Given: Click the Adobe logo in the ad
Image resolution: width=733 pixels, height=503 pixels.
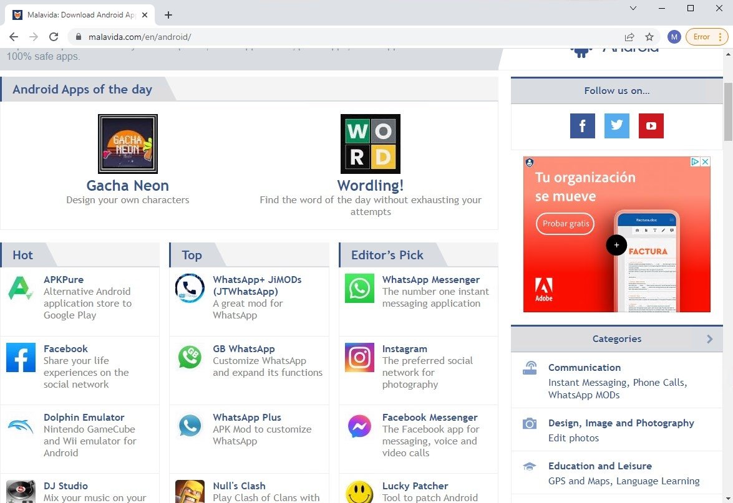Looking at the screenshot, I should (544, 290).
